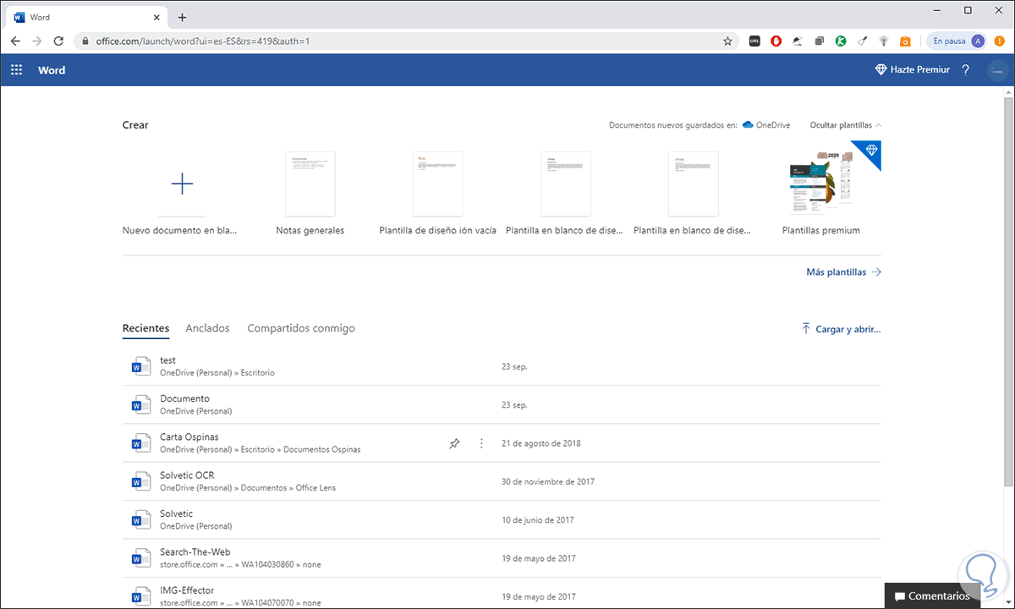The height and width of the screenshot is (609, 1015).
Task: Switch to the Anclados tab
Action: 207,328
